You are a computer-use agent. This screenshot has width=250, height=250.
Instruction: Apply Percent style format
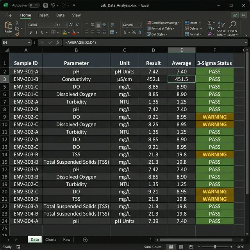(x=134, y=32)
